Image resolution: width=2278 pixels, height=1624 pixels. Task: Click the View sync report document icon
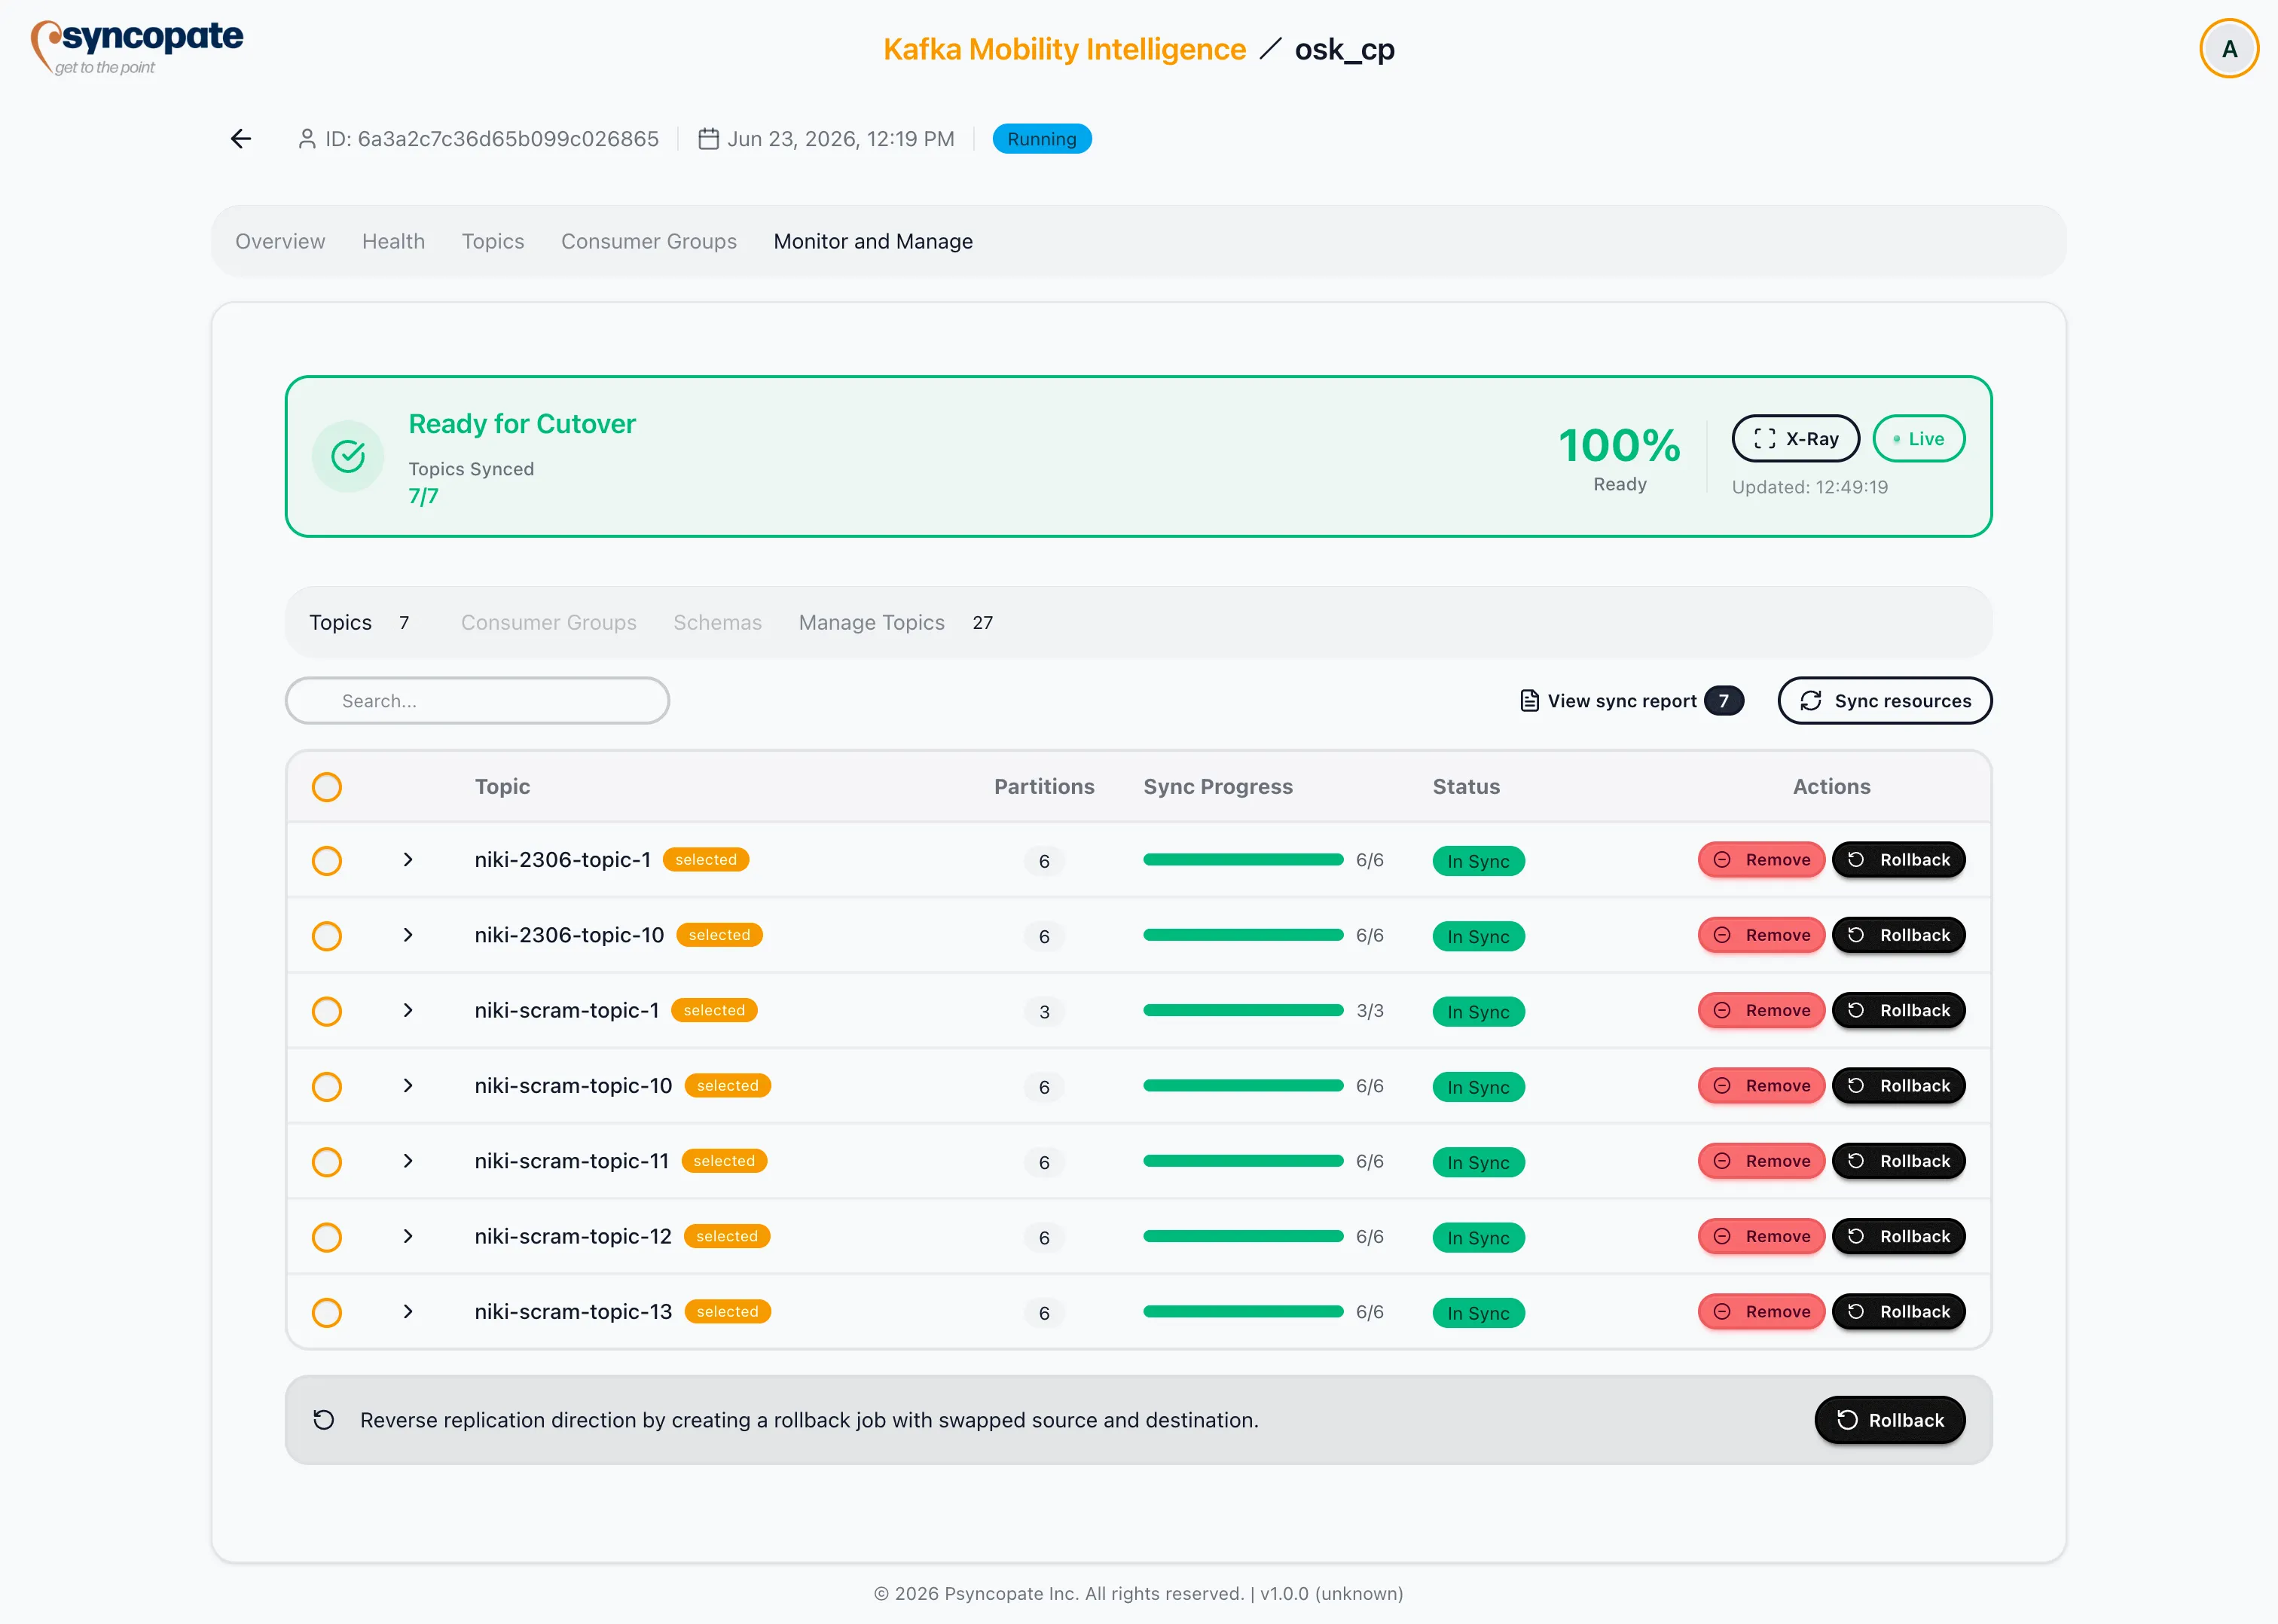coord(1529,701)
